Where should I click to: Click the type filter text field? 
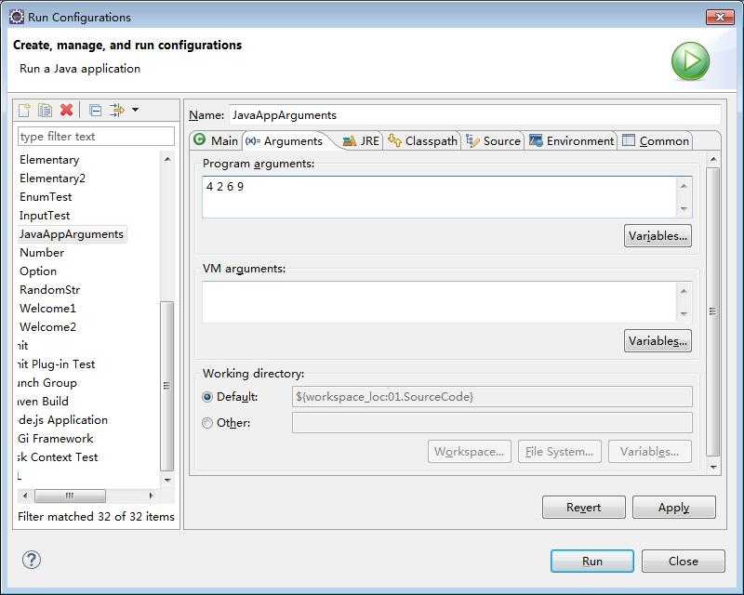(x=96, y=137)
